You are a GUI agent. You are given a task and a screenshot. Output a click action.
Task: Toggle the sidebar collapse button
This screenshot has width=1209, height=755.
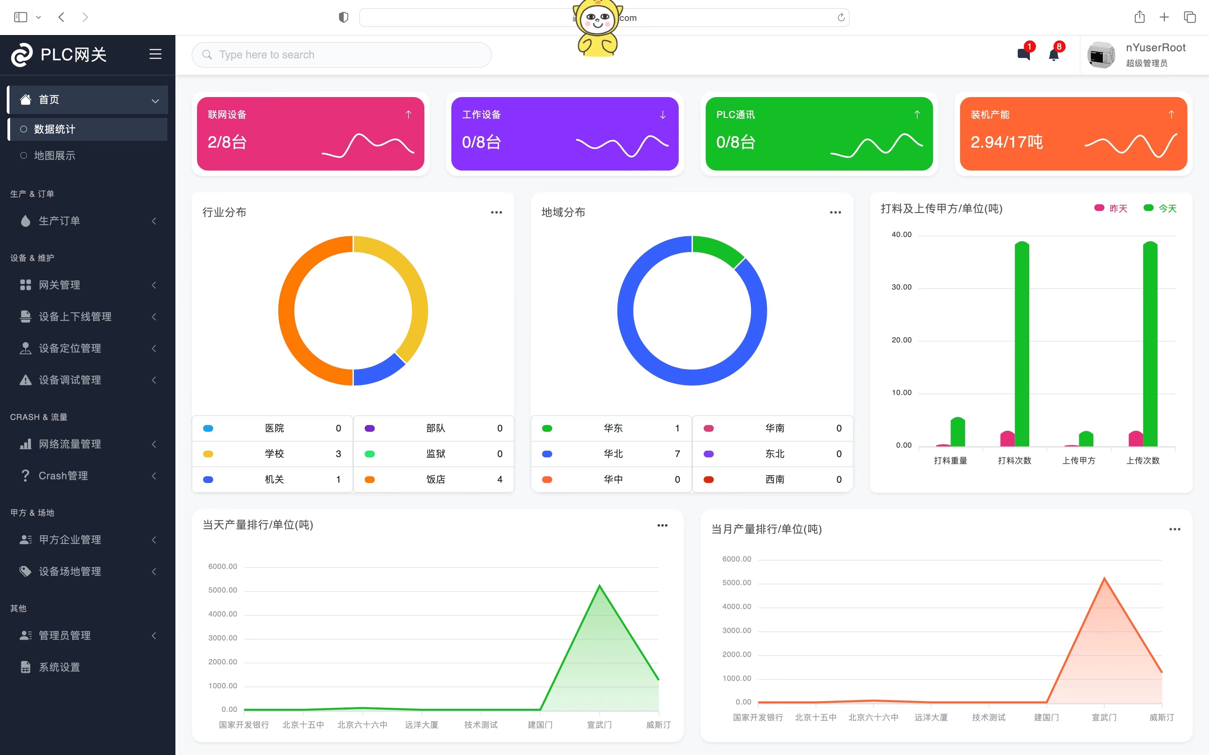(155, 54)
